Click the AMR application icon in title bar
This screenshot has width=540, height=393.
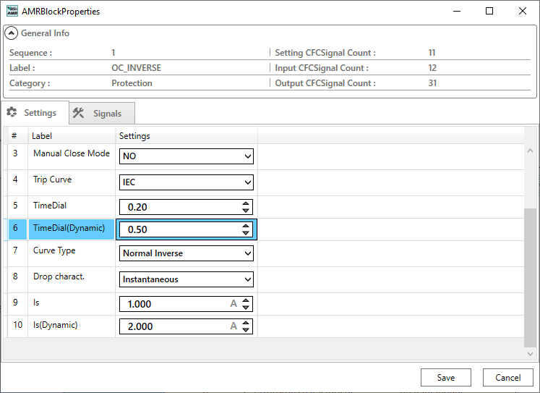[11, 12]
